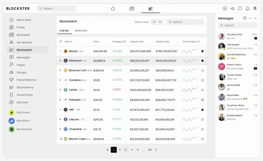This screenshot has height=161, width=263.
Task: Jump to last page 124
Action: pyautogui.click(x=150, y=150)
